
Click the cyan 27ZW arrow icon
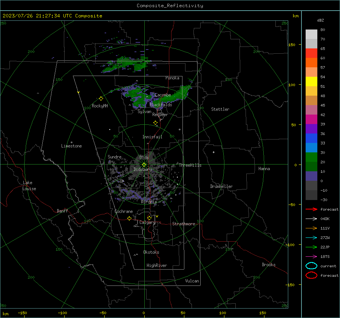311,238
